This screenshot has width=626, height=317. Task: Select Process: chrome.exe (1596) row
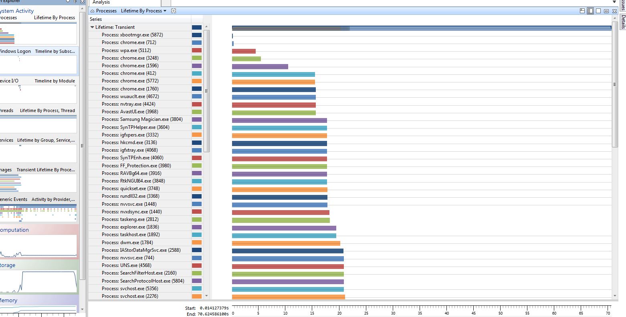[x=140, y=66]
